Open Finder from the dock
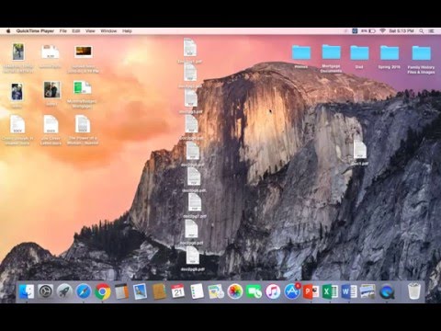The width and height of the screenshot is (441, 331). [27, 291]
